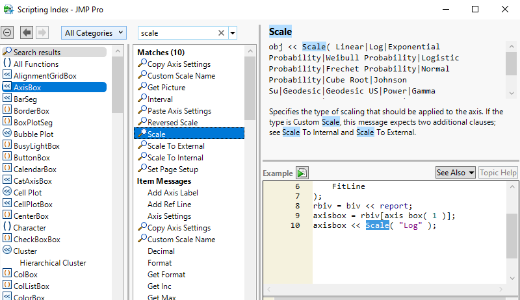Viewport: 520px width, 300px height.
Task: Select Hierarchical Cluster in the list
Action: tap(53, 263)
